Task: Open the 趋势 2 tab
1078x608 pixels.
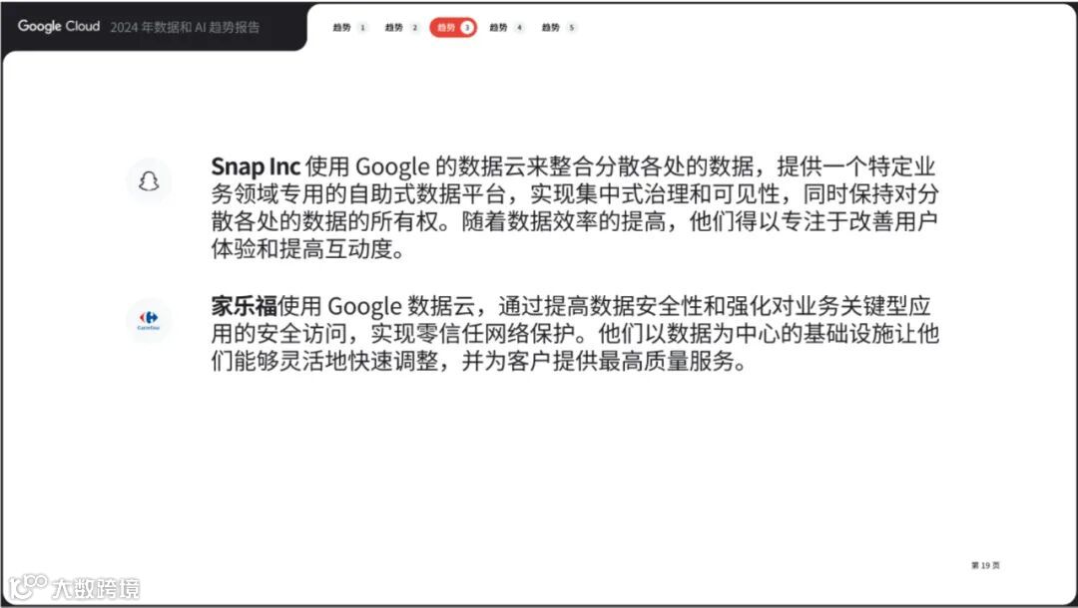Action: pos(402,28)
